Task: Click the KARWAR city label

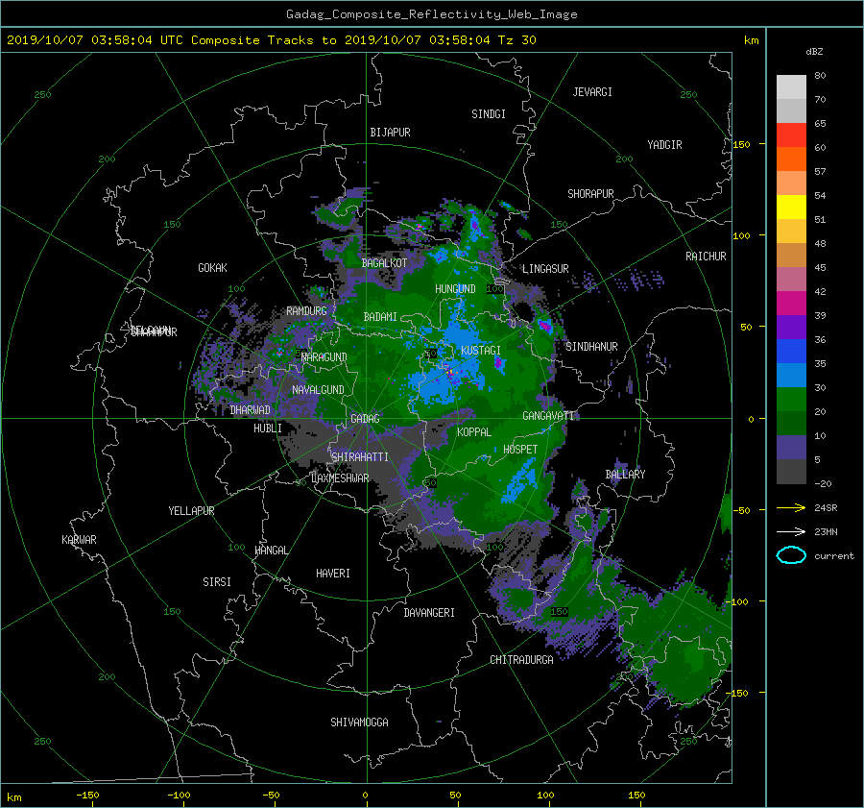Action: 79,540
